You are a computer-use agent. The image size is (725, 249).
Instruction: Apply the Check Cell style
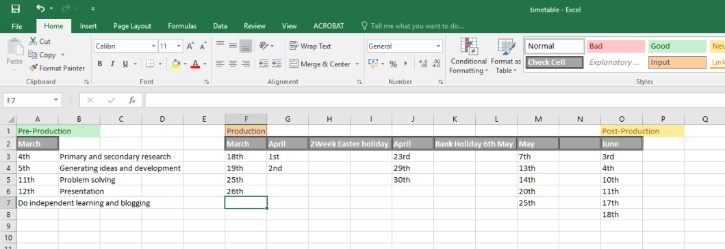pyautogui.click(x=555, y=62)
